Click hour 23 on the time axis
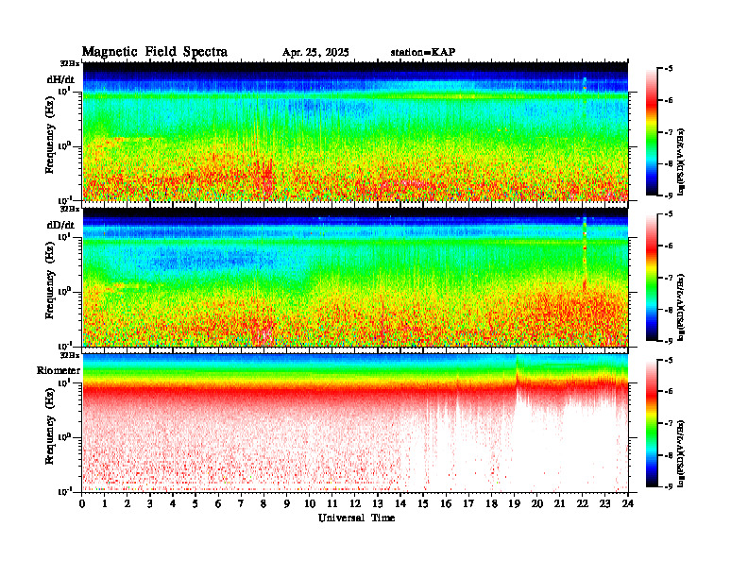The width and height of the screenshot is (748, 578). pyautogui.click(x=604, y=503)
